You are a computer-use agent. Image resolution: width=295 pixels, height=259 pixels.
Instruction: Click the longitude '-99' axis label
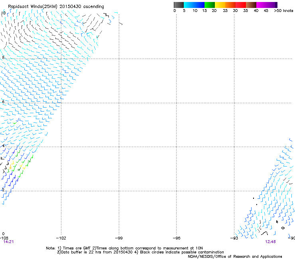(x=119, y=238)
